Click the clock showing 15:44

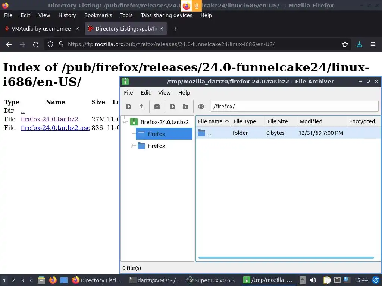pos(361,280)
